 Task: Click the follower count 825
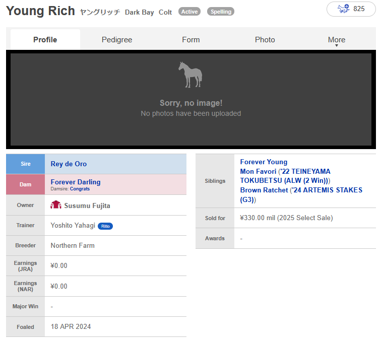click(x=359, y=9)
